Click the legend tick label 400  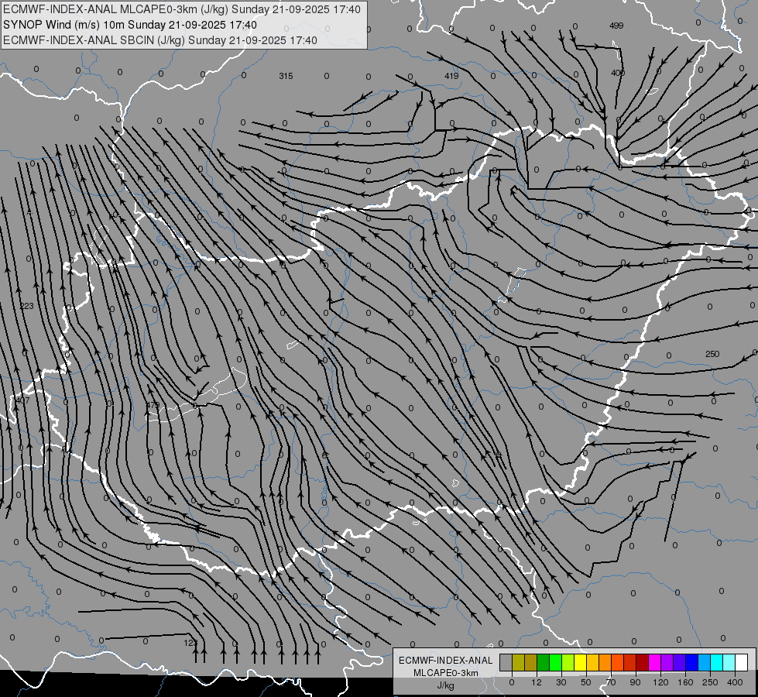pos(735,682)
